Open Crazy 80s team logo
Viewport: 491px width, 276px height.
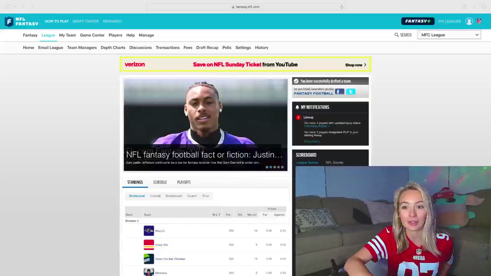149,245
